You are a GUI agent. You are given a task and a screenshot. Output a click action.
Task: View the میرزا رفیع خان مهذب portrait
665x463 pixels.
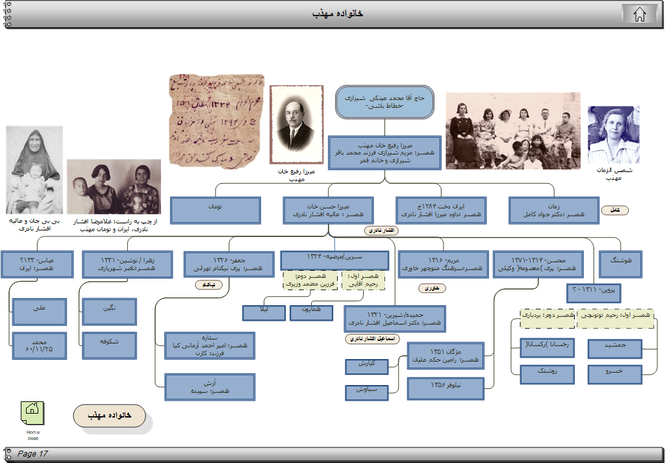coord(295,124)
